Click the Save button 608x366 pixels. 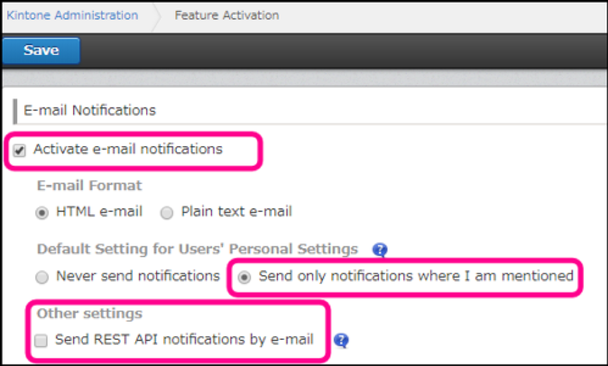pos(41,51)
